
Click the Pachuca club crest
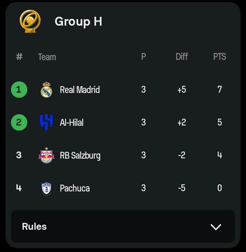[46, 188]
